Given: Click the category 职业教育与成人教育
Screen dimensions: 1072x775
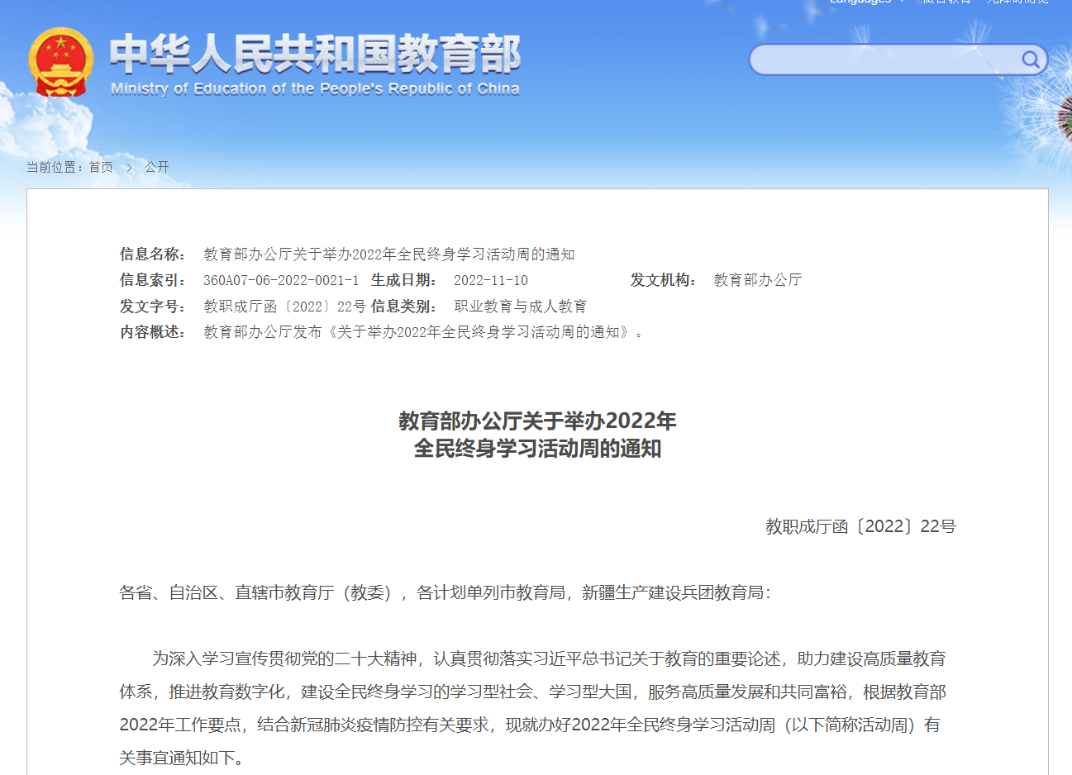Looking at the screenshot, I should [520, 307].
